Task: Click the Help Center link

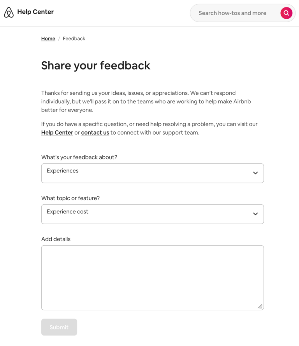Action: tap(57, 132)
